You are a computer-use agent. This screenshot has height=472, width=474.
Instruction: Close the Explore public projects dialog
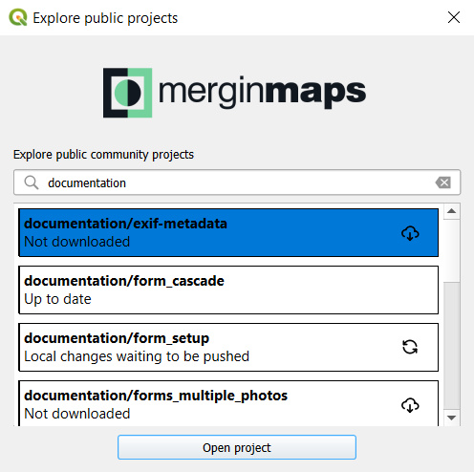pos(454,17)
